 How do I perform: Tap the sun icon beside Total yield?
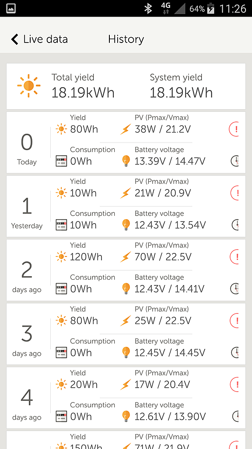point(28,86)
